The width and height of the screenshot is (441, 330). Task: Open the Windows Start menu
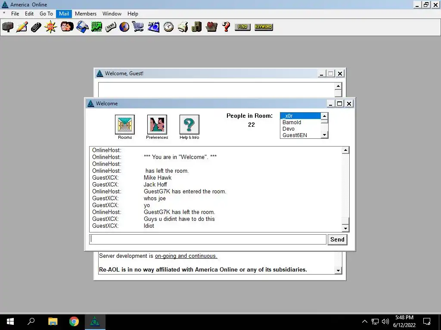click(x=10, y=321)
